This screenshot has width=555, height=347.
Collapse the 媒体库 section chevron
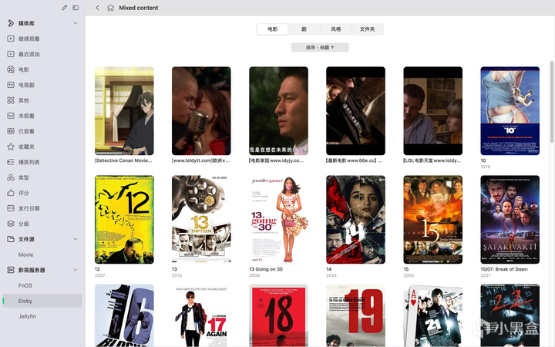coord(76,23)
